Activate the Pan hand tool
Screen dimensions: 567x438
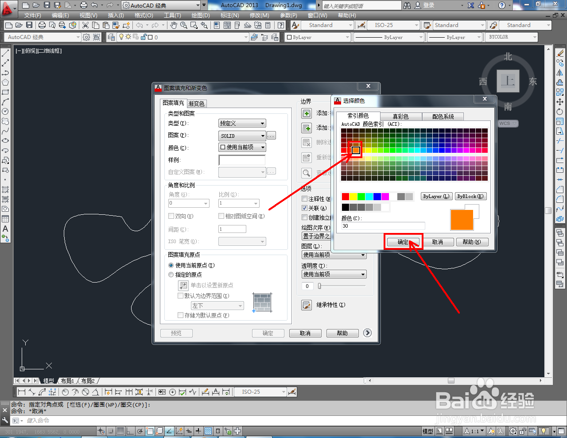click(173, 25)
